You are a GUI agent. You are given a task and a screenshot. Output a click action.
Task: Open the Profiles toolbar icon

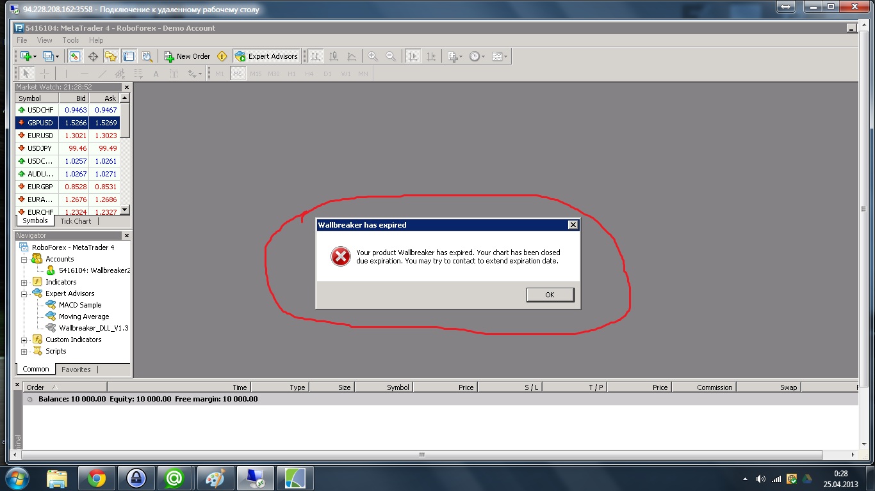48,56
